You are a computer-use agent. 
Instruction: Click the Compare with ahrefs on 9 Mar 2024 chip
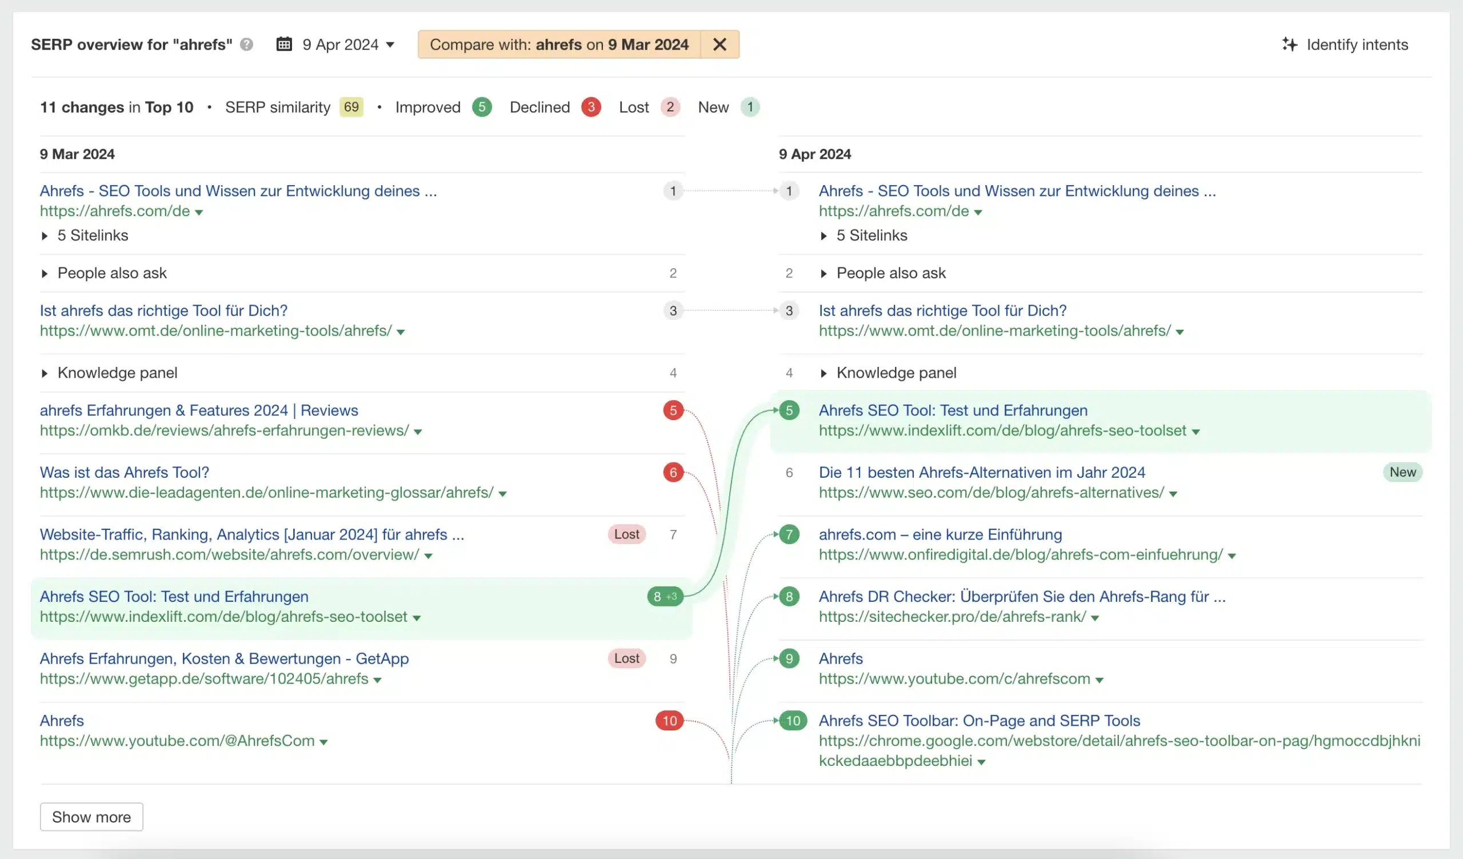coord(559,44)
